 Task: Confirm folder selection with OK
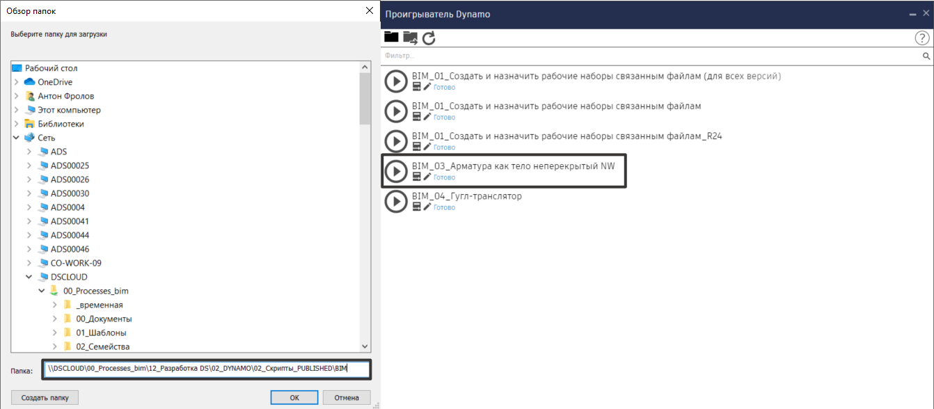point(294,398)
